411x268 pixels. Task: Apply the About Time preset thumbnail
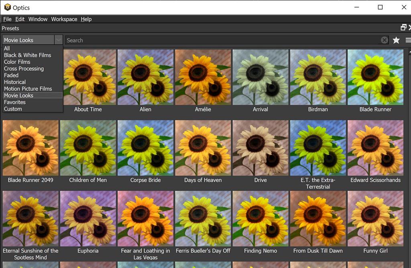[90, 77]
